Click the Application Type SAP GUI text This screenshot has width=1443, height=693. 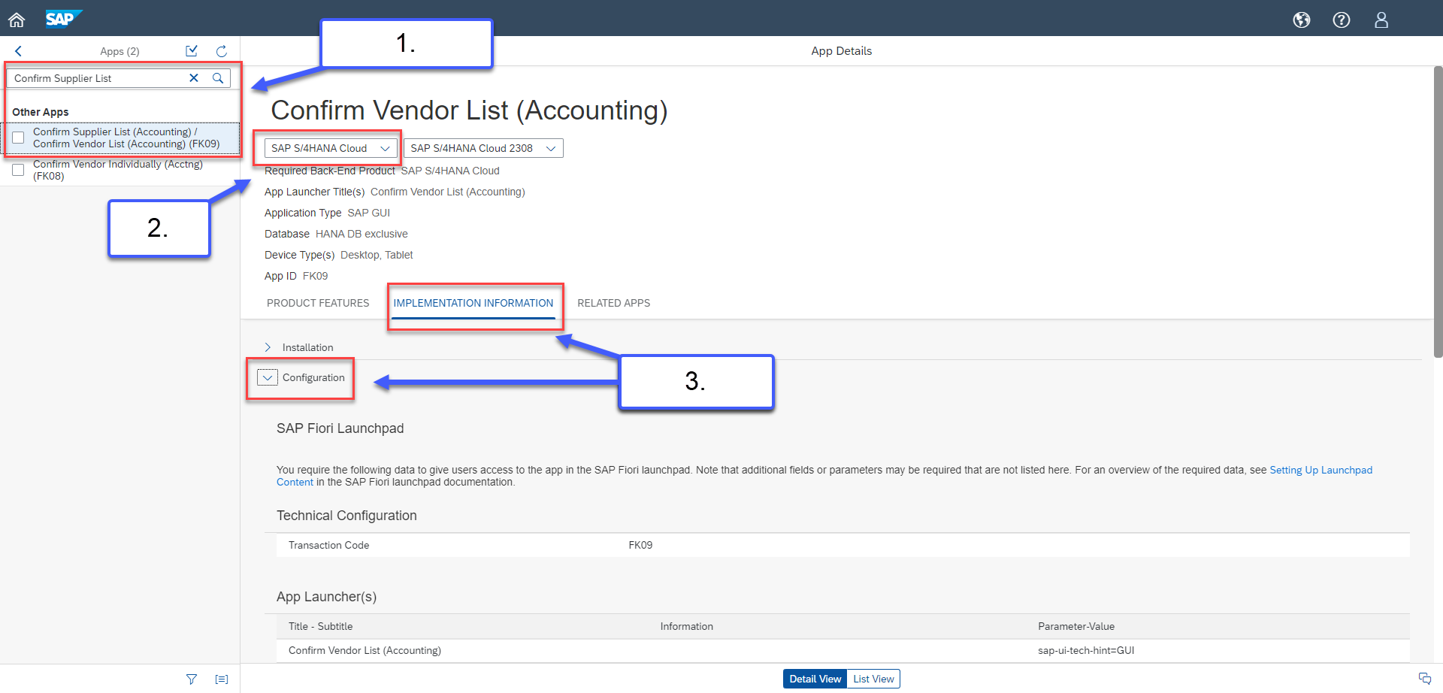[327, 213]
